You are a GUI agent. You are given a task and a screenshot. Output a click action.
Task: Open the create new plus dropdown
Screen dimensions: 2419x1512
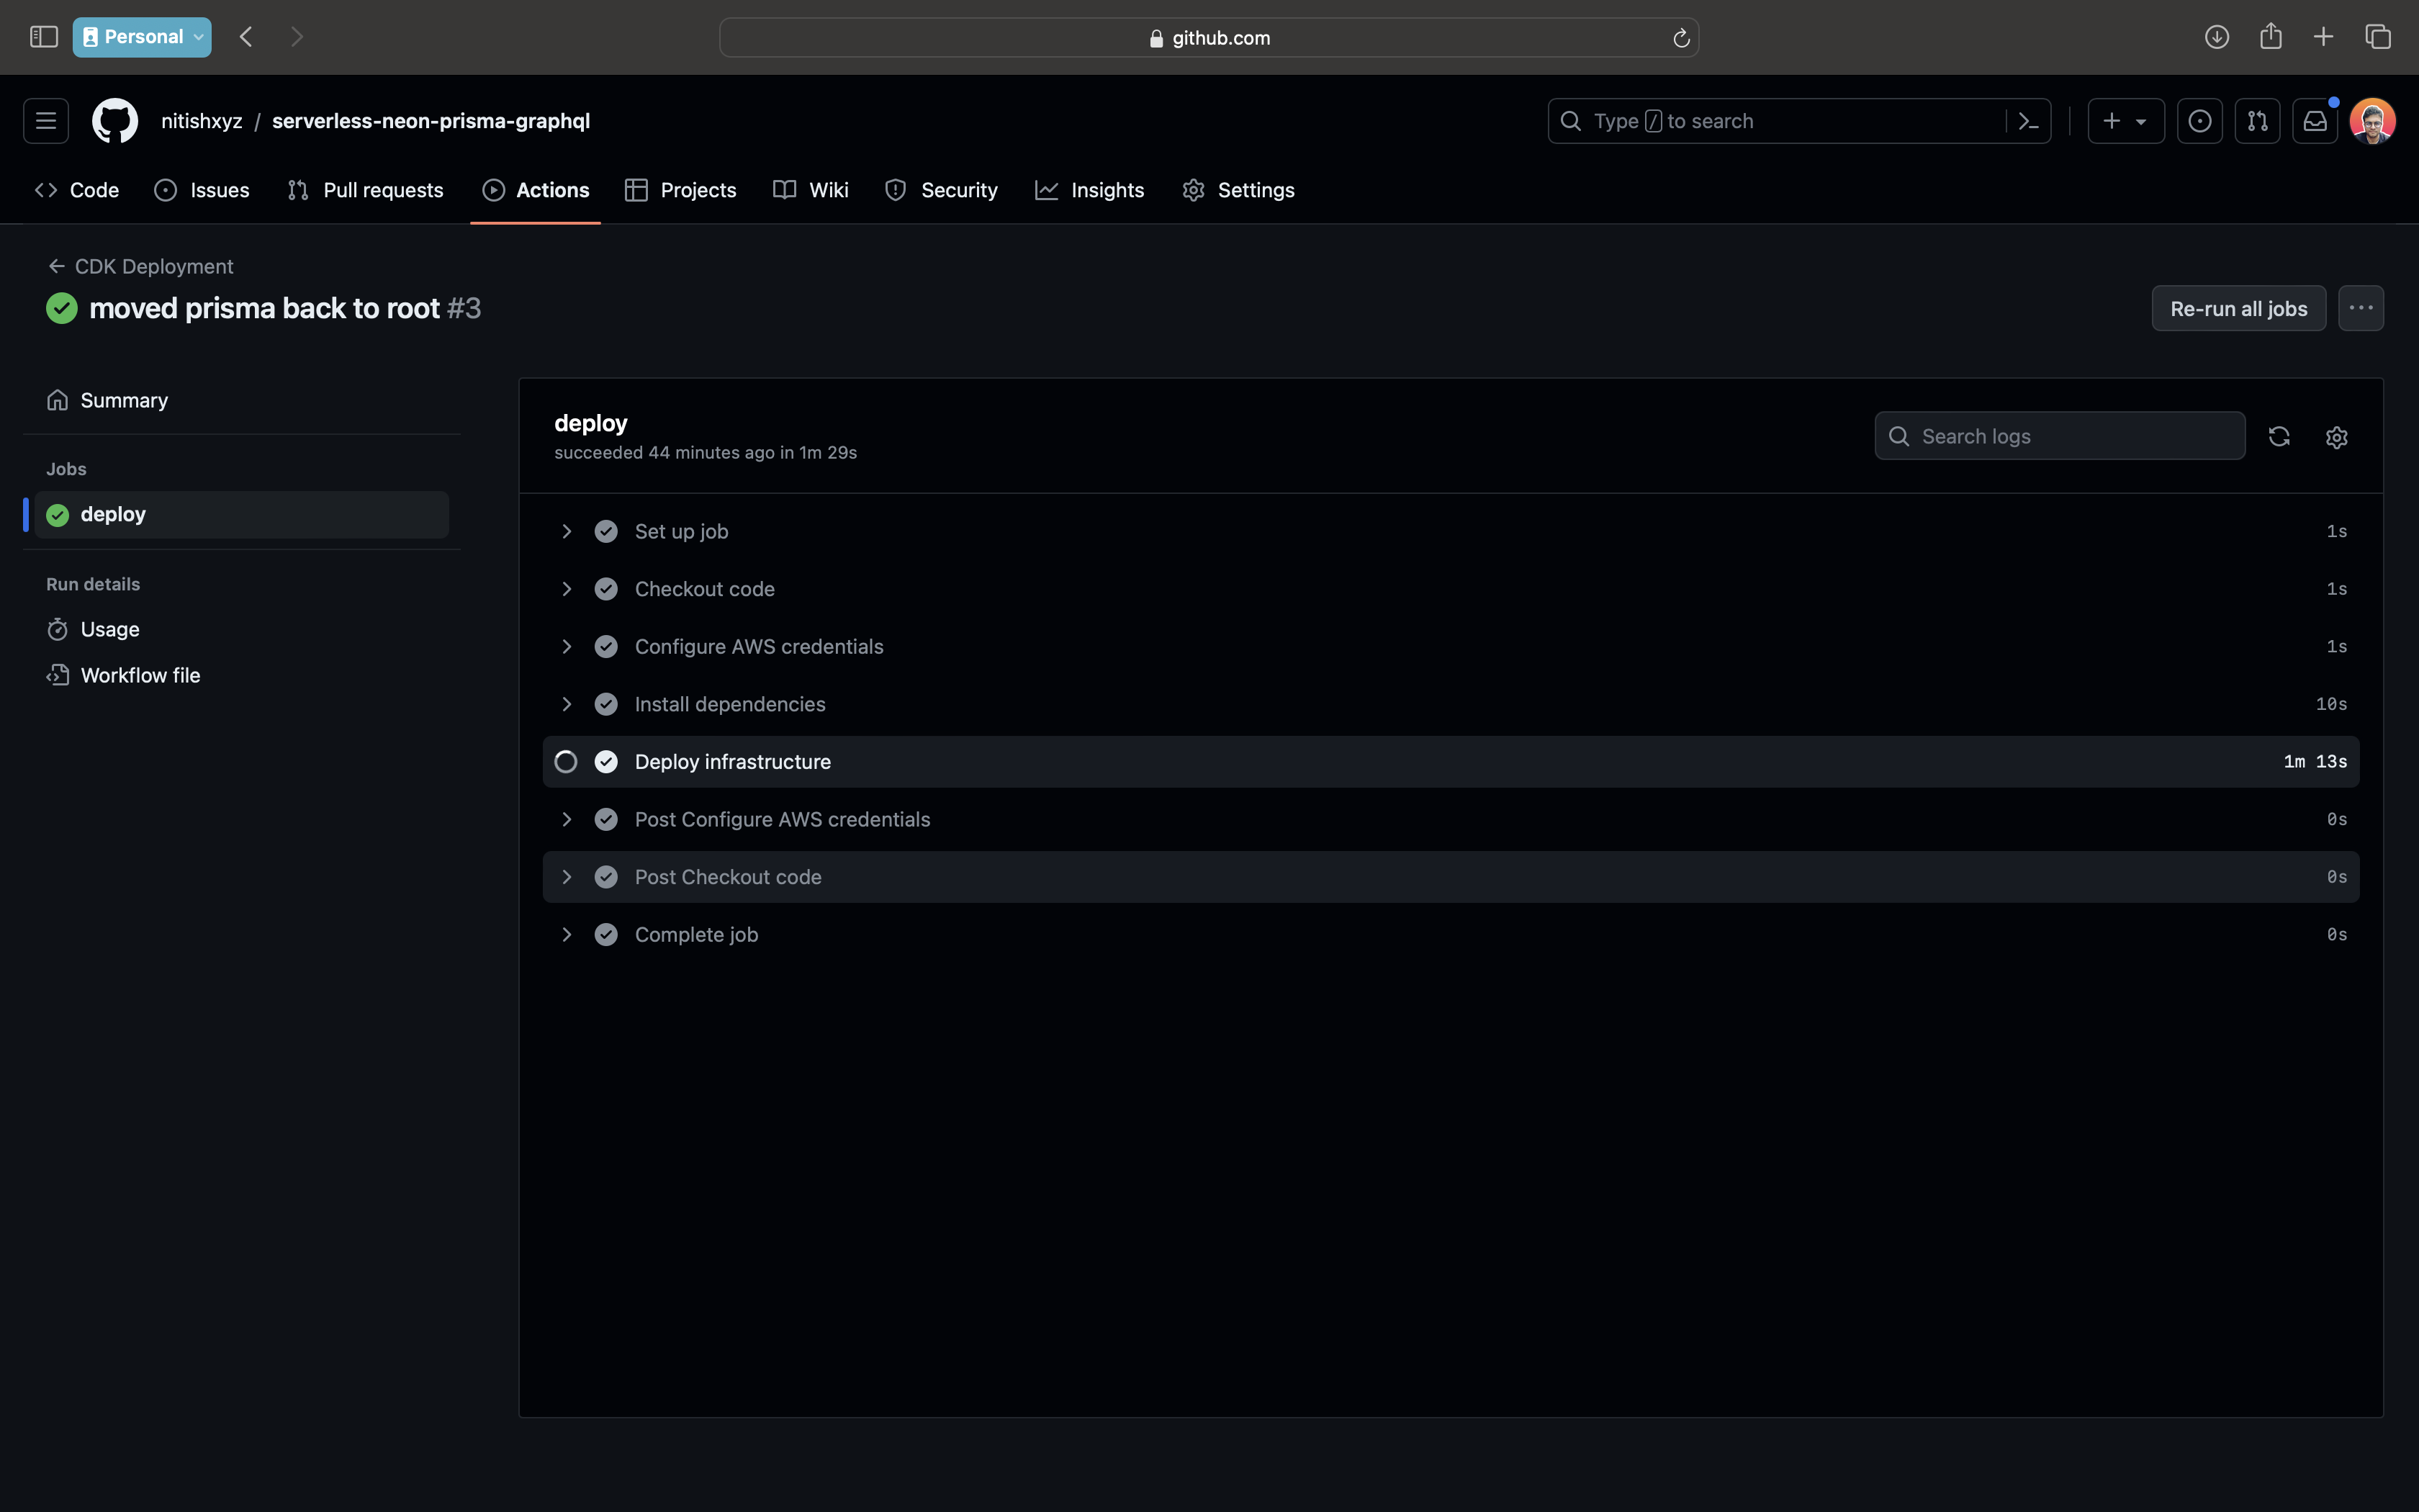tap(2125, 121)
